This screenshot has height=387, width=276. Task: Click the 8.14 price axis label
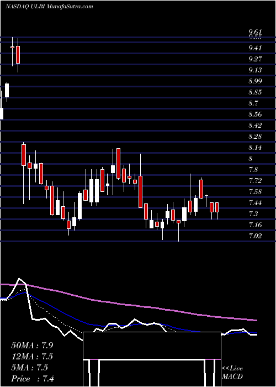tap(255, 148)
